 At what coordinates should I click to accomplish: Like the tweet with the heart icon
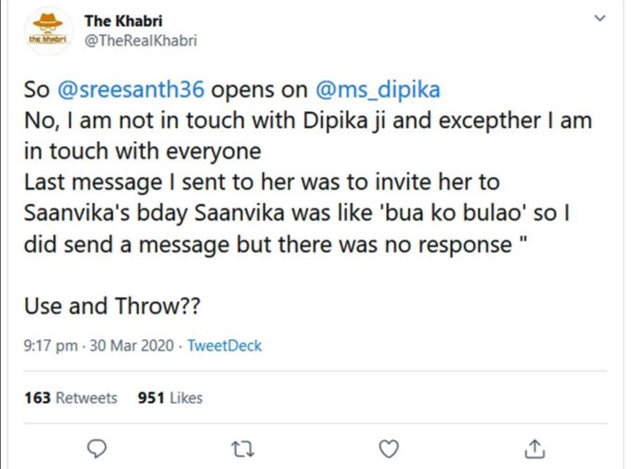click(x=389, y=449)
